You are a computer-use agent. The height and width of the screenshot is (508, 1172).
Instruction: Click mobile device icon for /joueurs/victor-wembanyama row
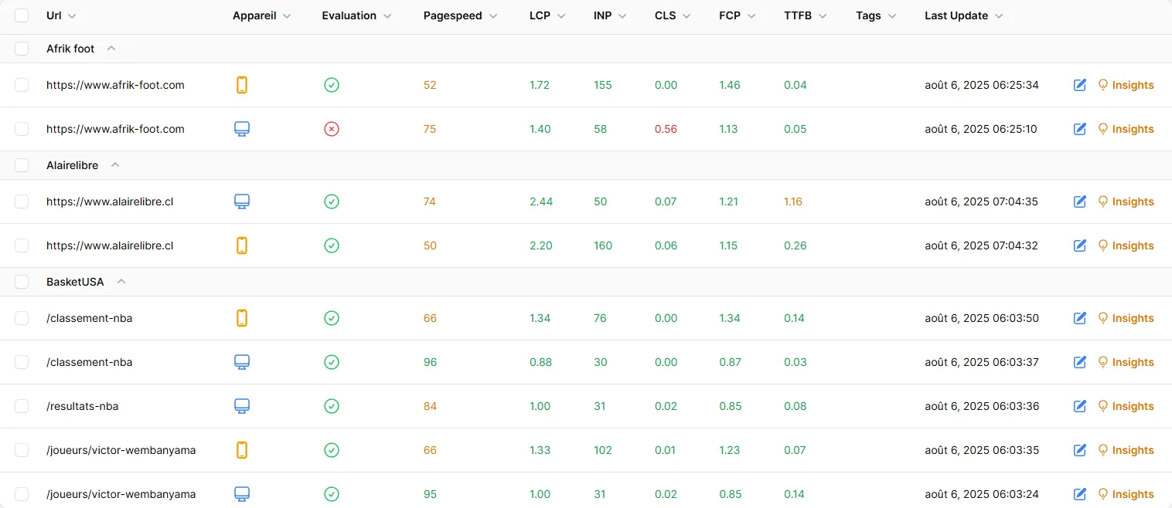(x=242, y=450)
